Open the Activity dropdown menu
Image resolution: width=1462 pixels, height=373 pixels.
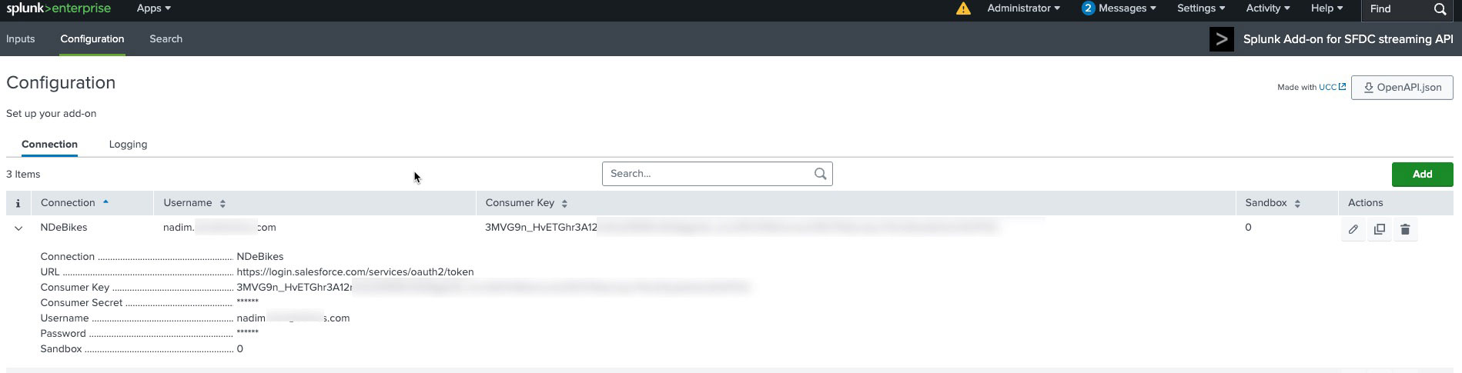pos(1268,8)
